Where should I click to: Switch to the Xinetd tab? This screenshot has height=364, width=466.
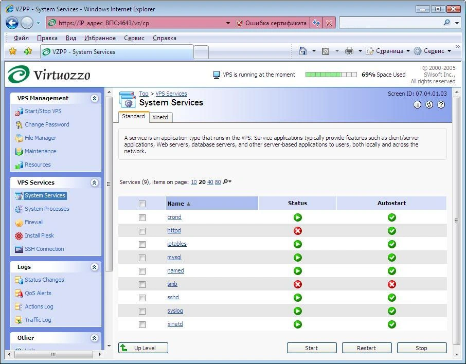click(x=160, y=117)
